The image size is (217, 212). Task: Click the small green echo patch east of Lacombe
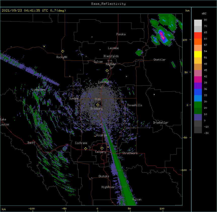pyautogui.click(x=139, y=52)
